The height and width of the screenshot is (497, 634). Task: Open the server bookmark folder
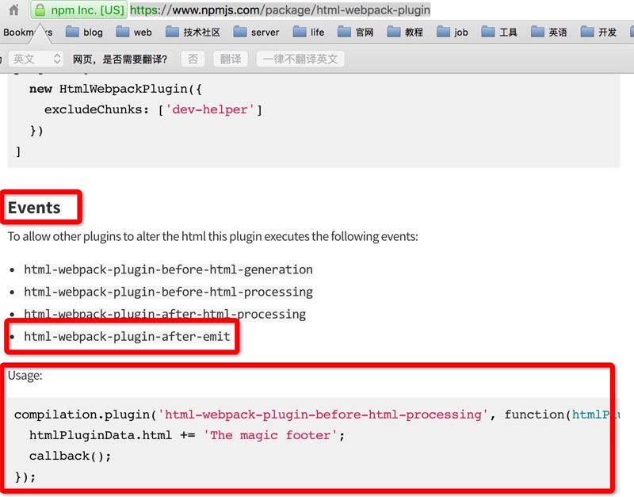tap(256, 32)
